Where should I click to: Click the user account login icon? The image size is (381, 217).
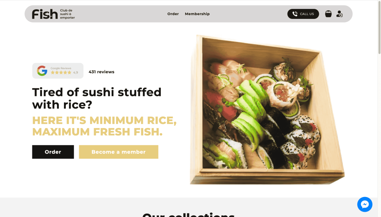(339, 14)
